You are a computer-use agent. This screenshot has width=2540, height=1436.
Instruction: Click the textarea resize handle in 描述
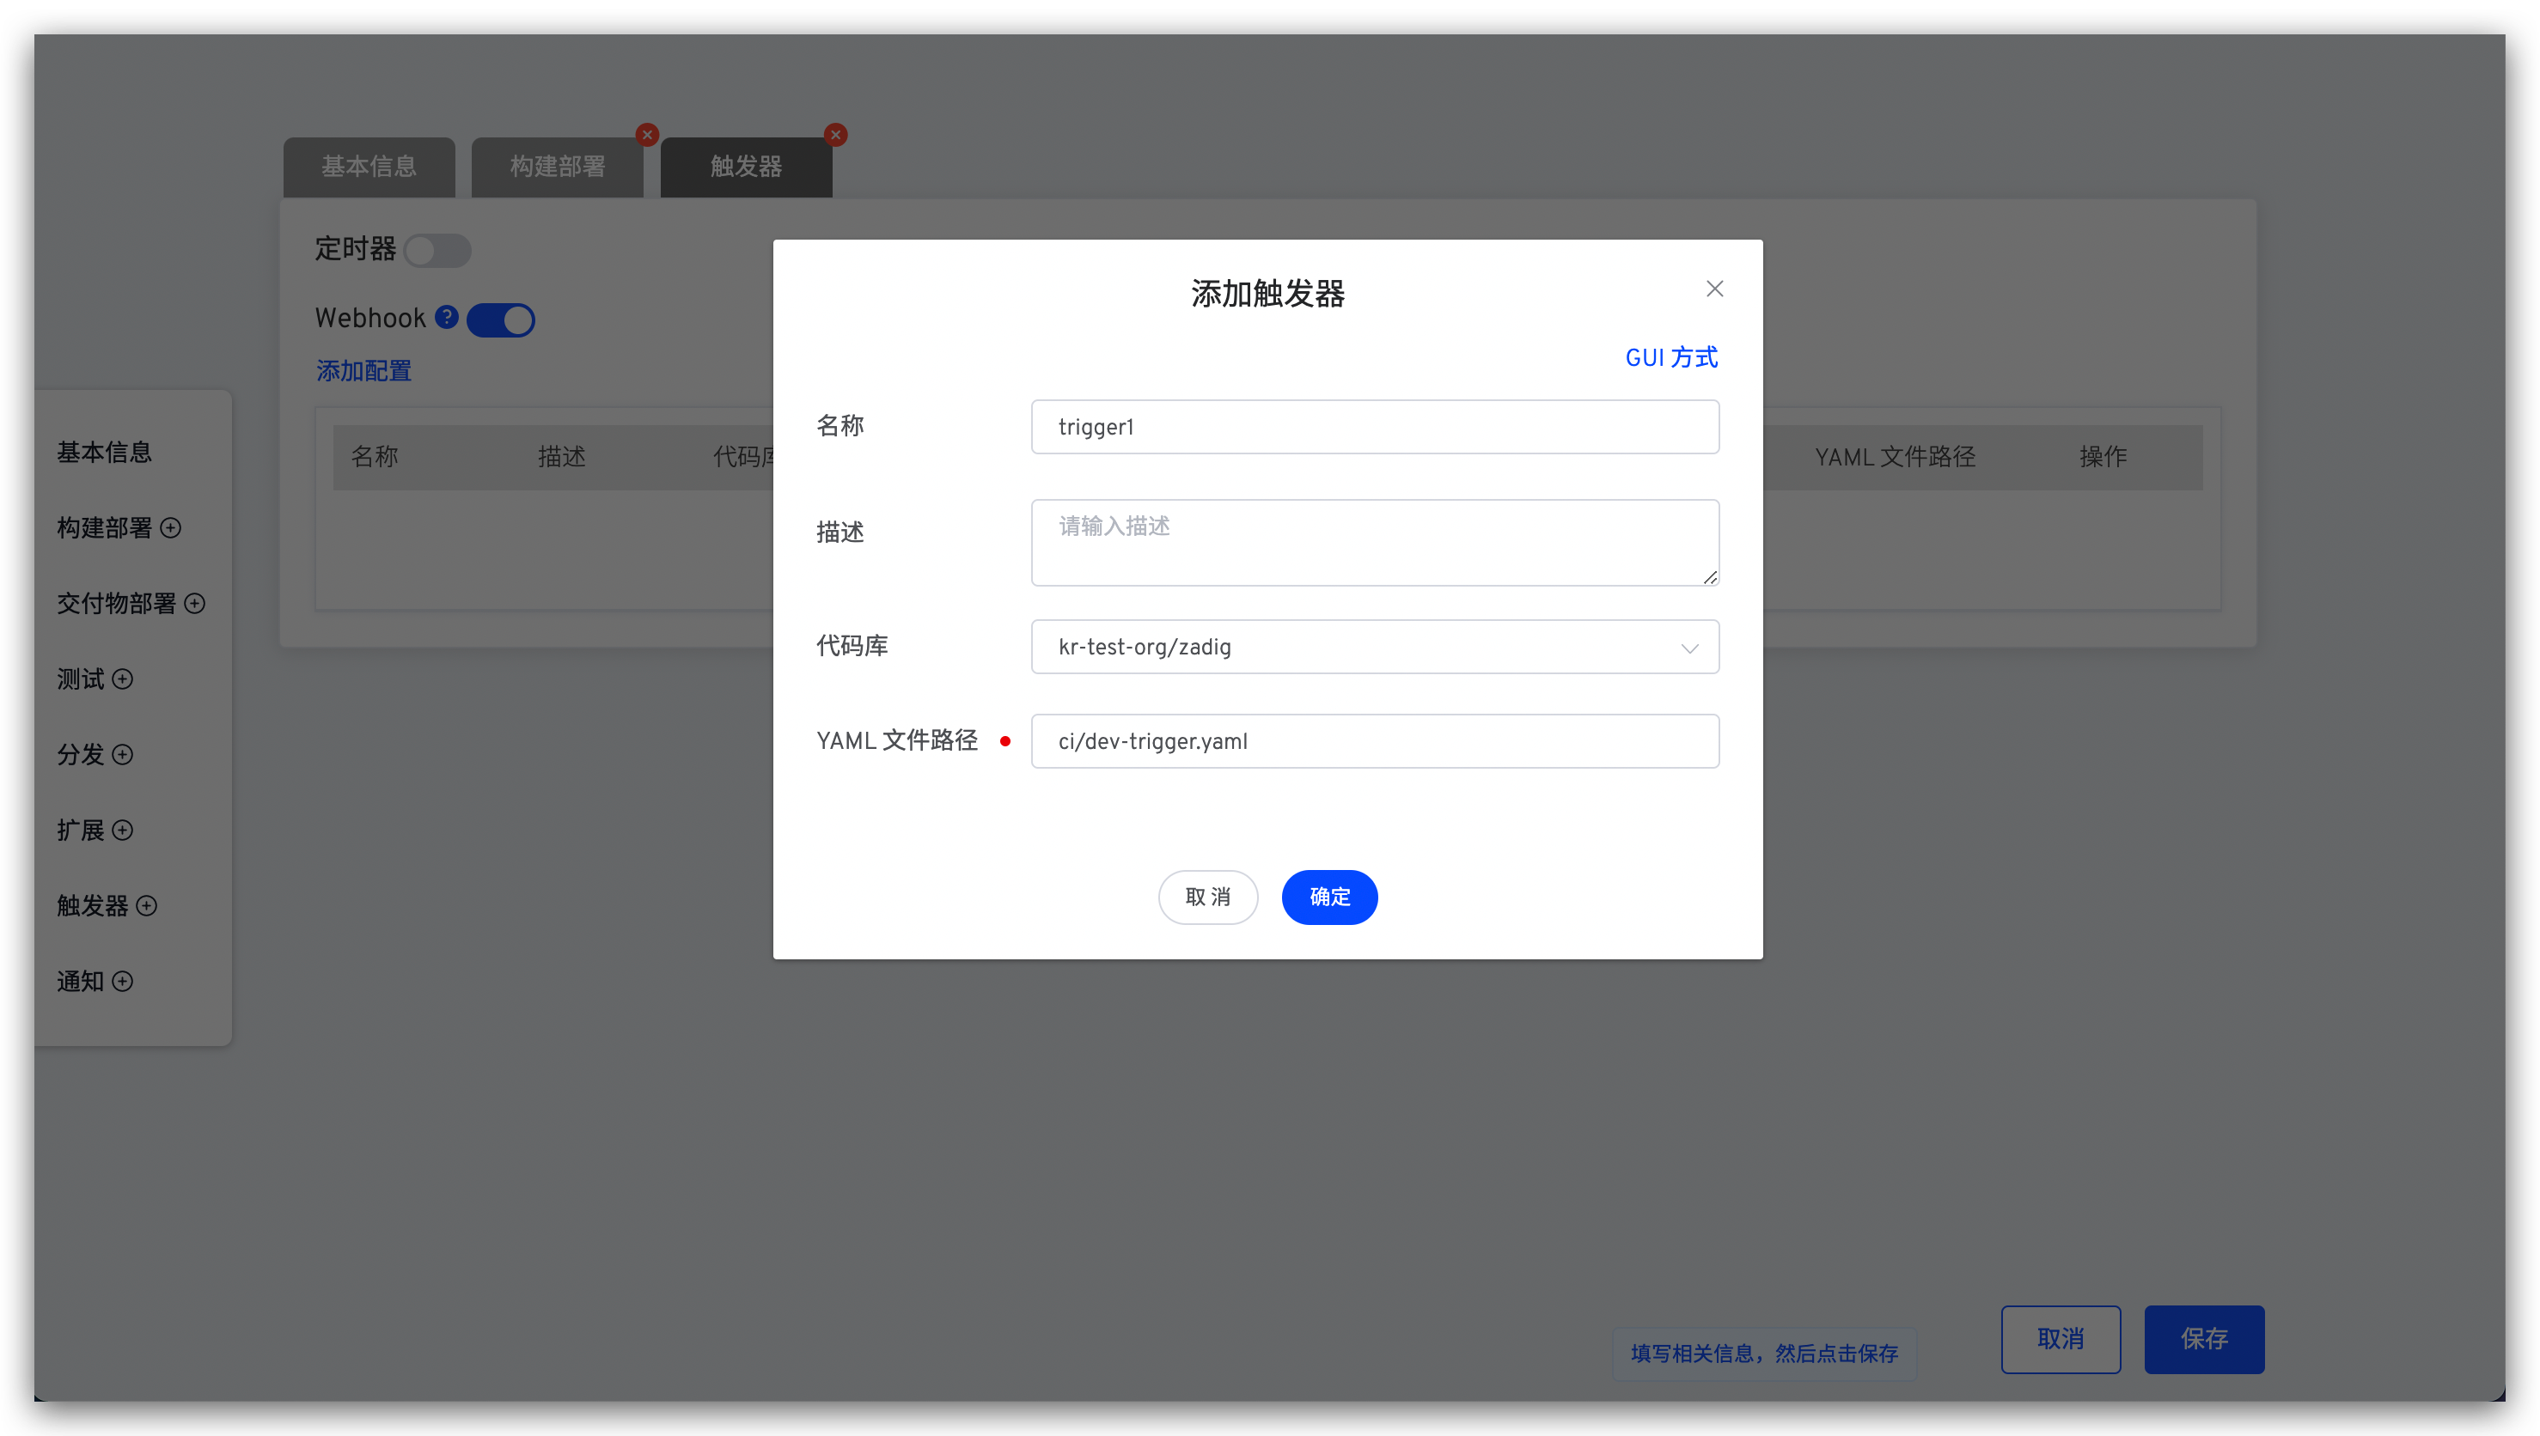pos(1709,577)
